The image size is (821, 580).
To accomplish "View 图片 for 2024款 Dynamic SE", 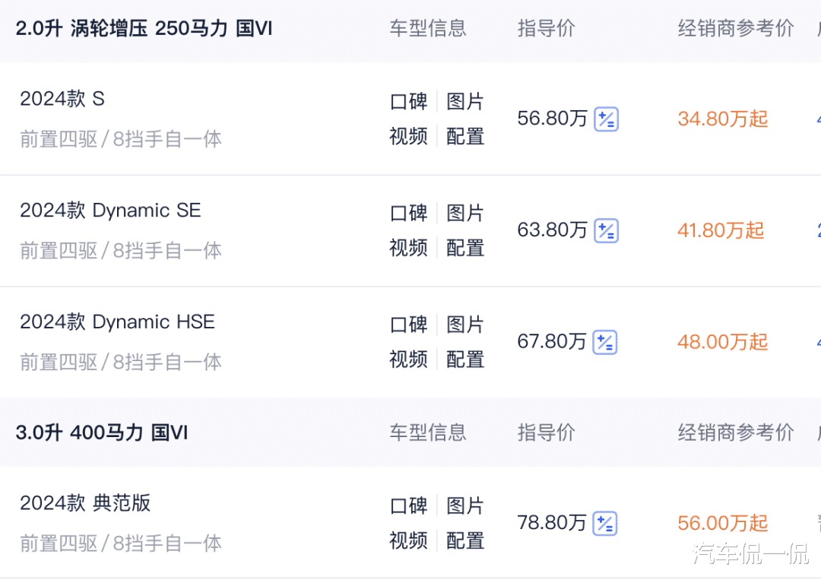I will [x=465, y=213].
